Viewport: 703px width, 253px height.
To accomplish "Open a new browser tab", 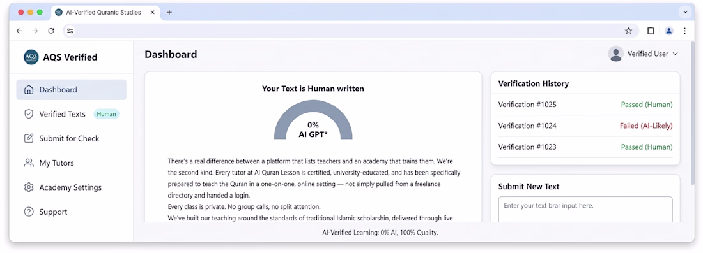I will [x=169, y=13].
